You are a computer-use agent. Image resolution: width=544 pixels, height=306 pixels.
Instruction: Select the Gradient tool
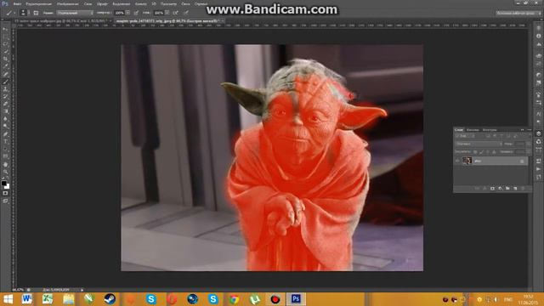coord(5,111)
